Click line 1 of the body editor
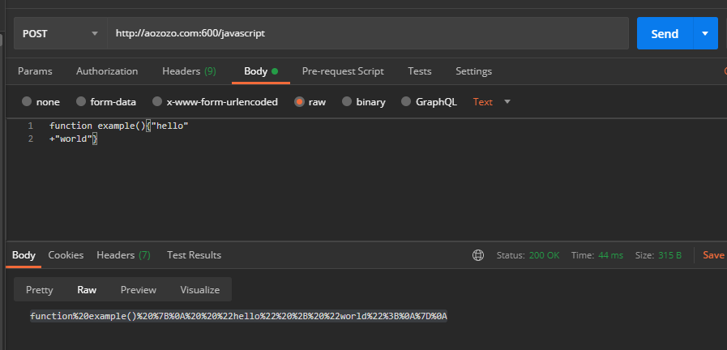This screenshot has width=727, height=350. tap(118, 126)
